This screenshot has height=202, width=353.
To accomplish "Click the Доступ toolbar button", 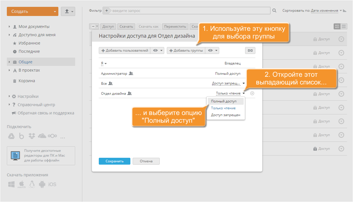I will pyautogui.click(x=108, y=26).
